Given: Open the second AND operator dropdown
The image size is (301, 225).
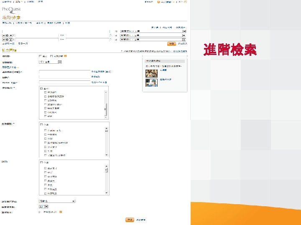Looking at the screenshot, I should pyautogui.click(x=7, y=40).
